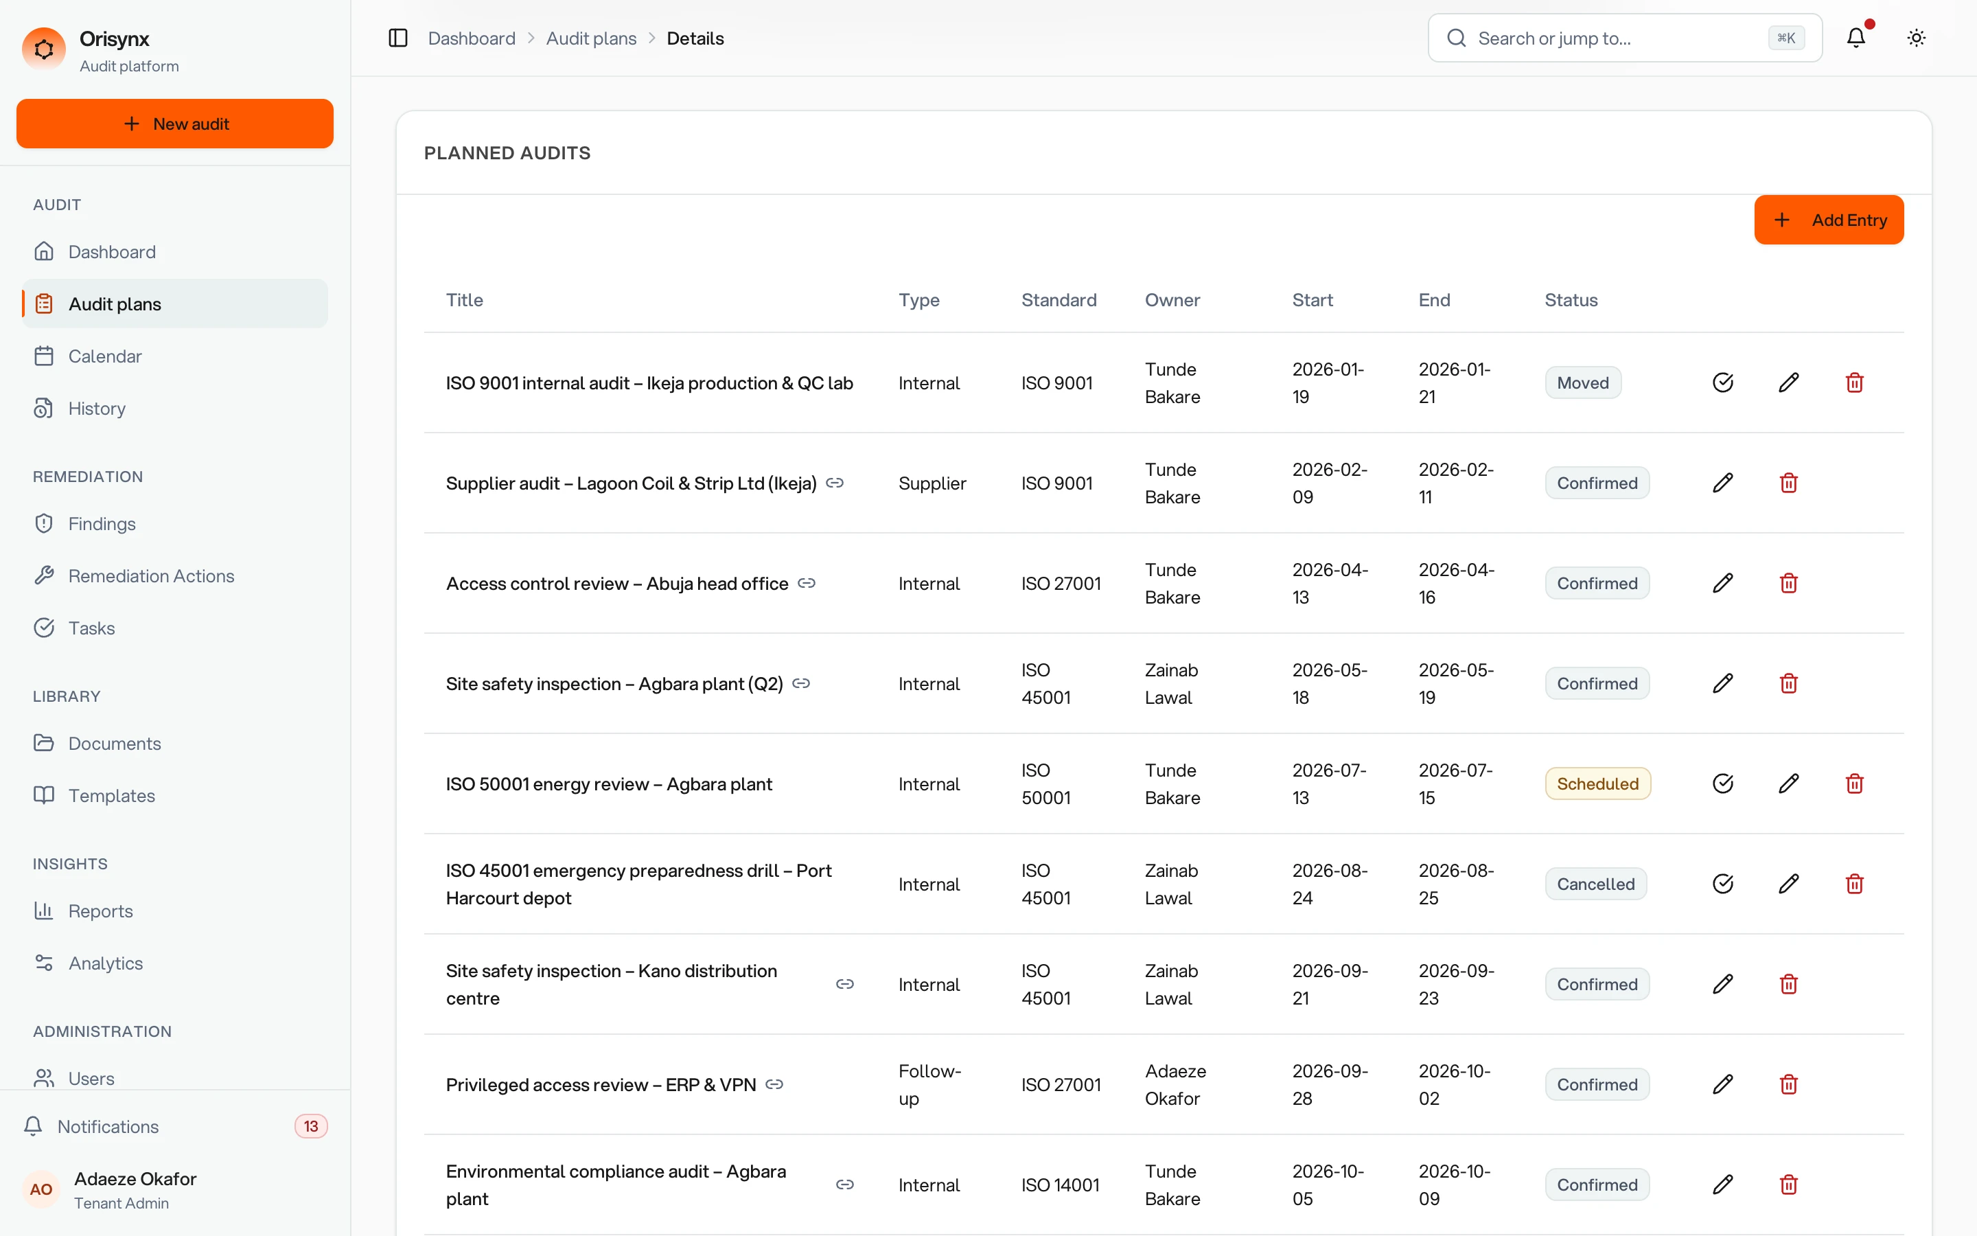Open link icon beside Supplier audit Lagoon Coil
This screenshot has height=1236, width=1977.
(x=835, y=483)
